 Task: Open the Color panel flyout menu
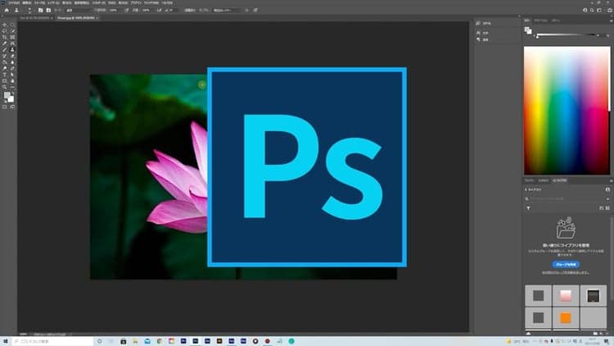pos(612,21)
